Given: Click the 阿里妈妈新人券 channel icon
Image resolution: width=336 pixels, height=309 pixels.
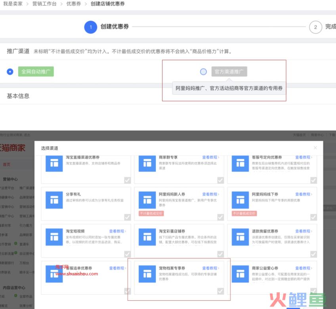Looking at the screenshot, I should 147,200.
